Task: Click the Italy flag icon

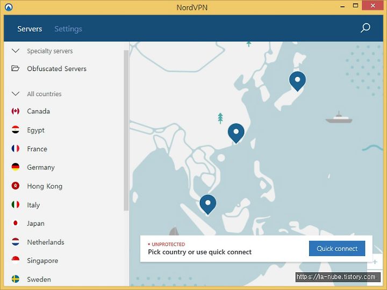Action: [15, 205]
